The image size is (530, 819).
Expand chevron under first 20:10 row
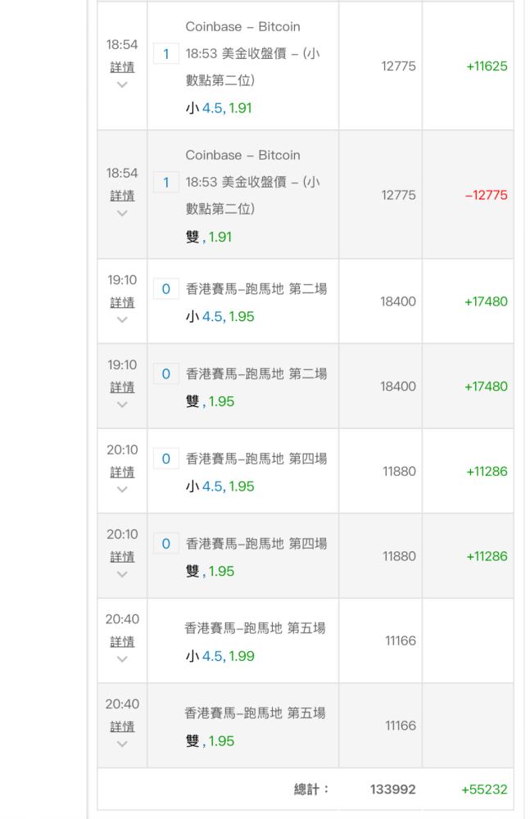(122, 490)
